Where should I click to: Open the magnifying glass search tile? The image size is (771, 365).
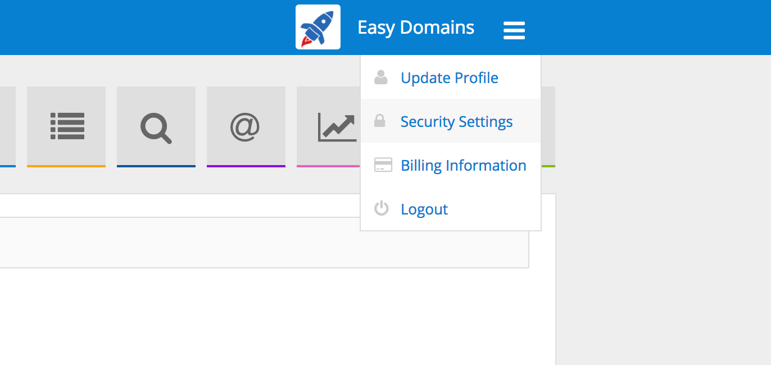click(156, 126)
